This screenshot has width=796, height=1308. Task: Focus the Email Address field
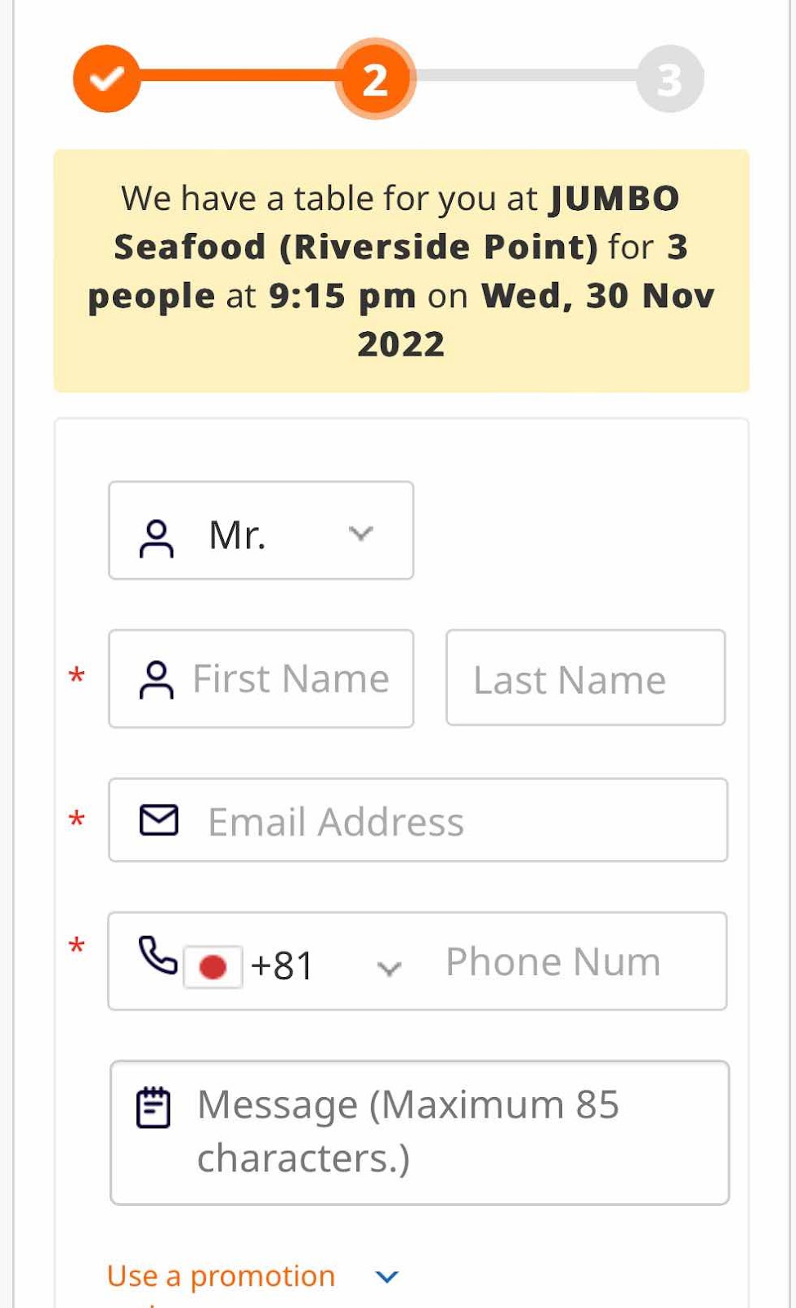point(418,820)
